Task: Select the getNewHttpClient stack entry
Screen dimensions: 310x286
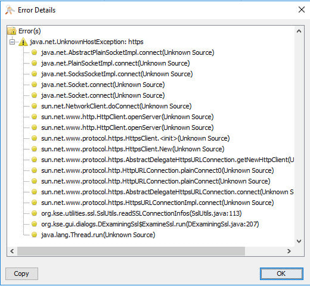Action: click(168, 160)
